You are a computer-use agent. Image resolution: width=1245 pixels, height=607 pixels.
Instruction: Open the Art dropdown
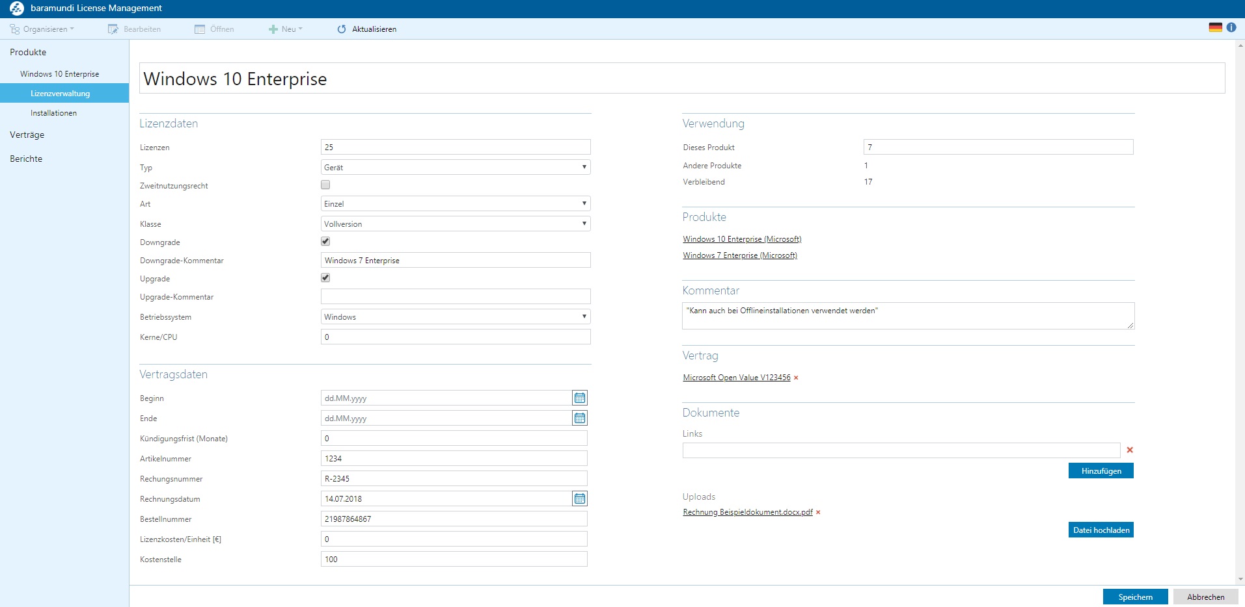456,203
